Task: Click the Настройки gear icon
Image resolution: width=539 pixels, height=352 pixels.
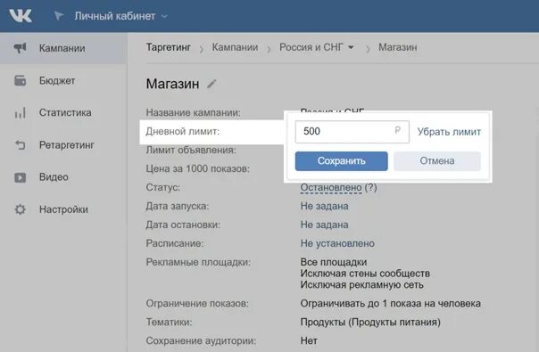Action: click(20, 209)
